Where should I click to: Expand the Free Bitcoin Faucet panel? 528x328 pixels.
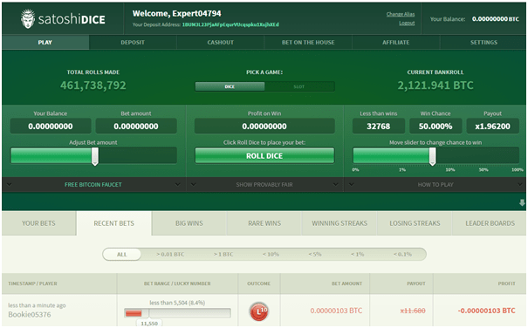pyautogui.click(x=93, y=185)
